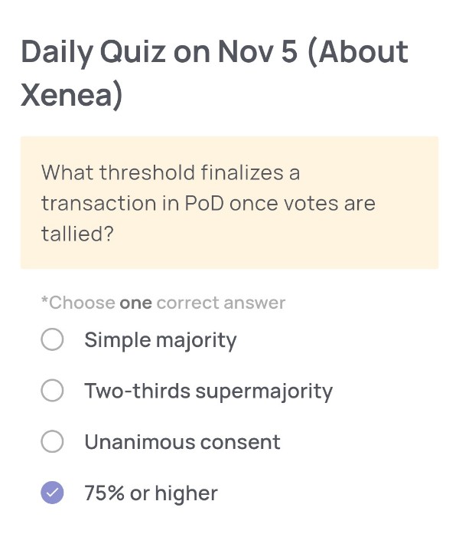
Task: Click the asterisk before 'Choose'
Action: point(44,301)
